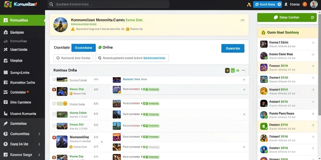Image resolution: width=321 pixels, height=160 pixels.
Task: Open the three-dot menu in the Online list header
Action: point(243,70)
